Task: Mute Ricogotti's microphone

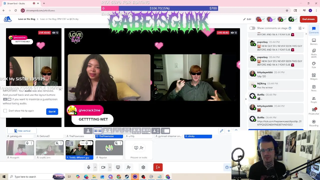Action: 27,143
